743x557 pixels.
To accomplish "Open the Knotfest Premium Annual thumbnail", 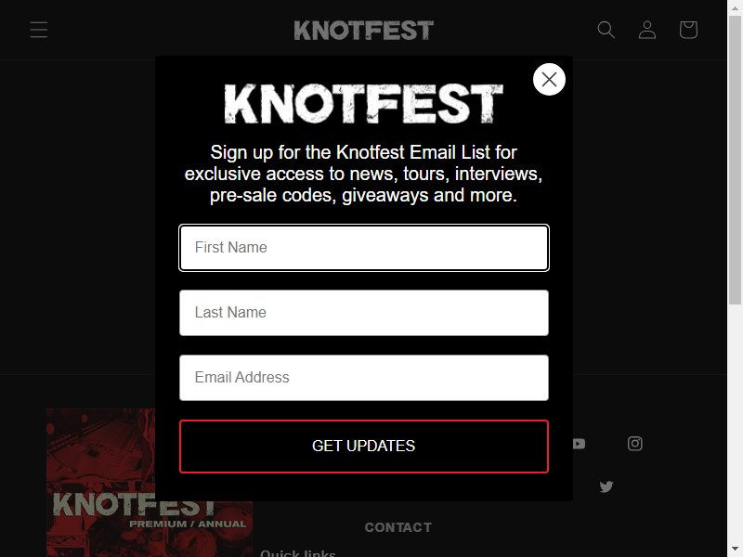I will click(150, 483).
